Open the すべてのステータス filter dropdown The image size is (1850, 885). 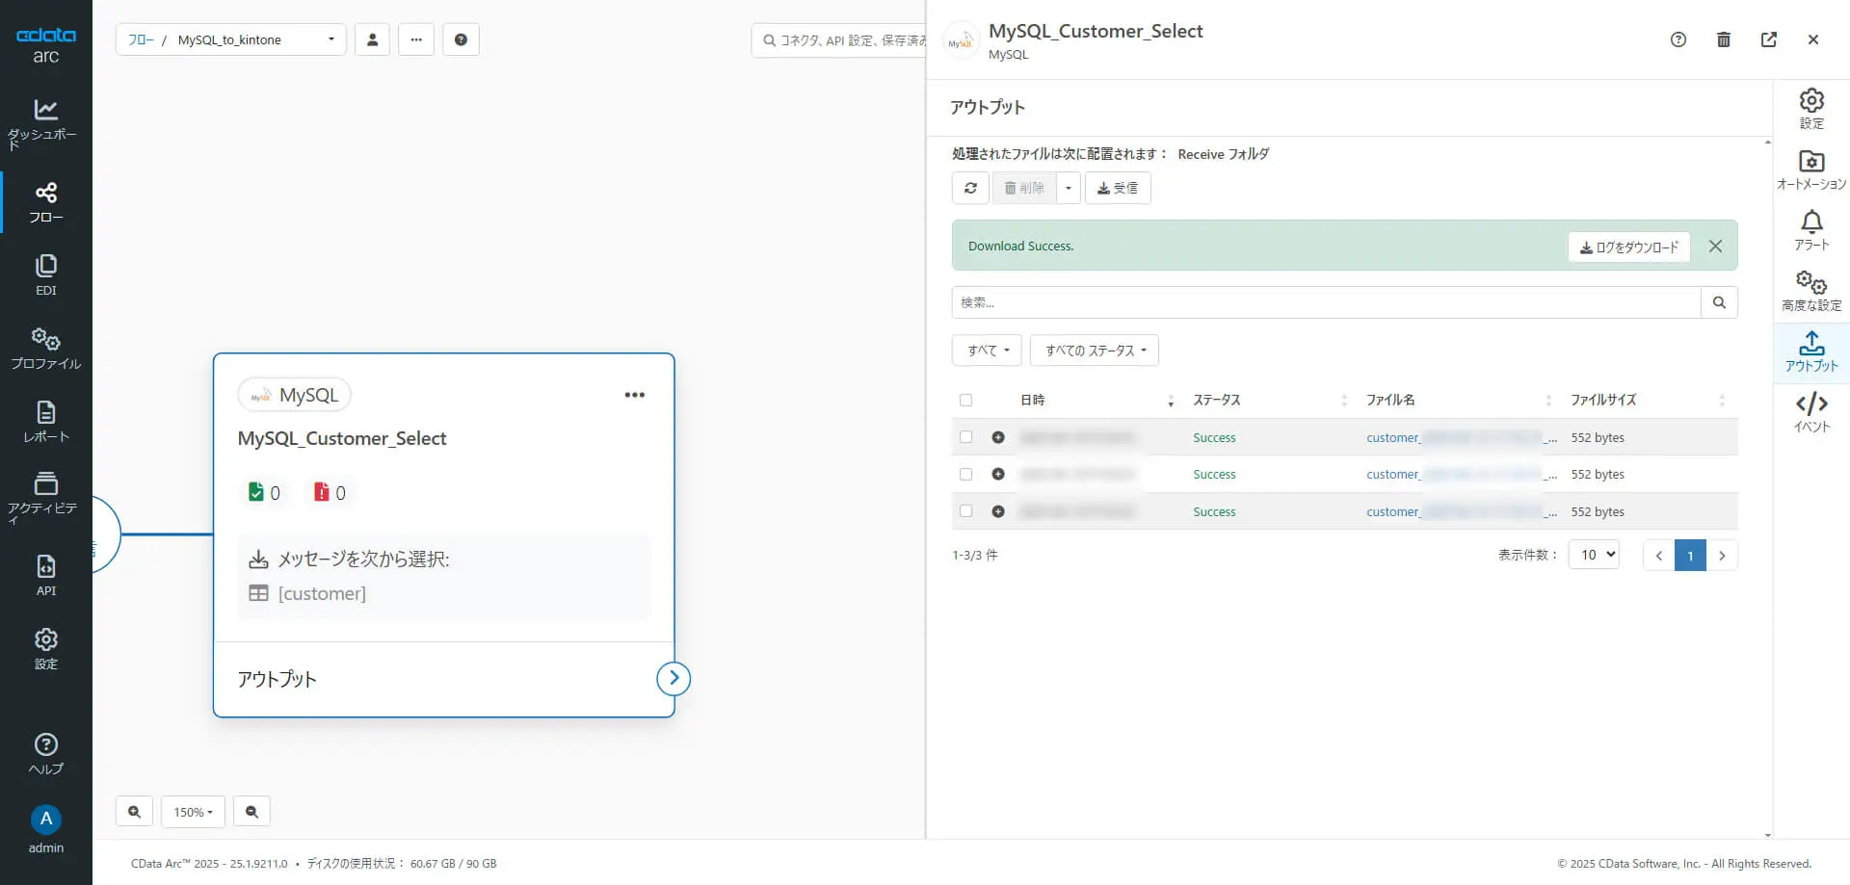(x=1095, y=351)
